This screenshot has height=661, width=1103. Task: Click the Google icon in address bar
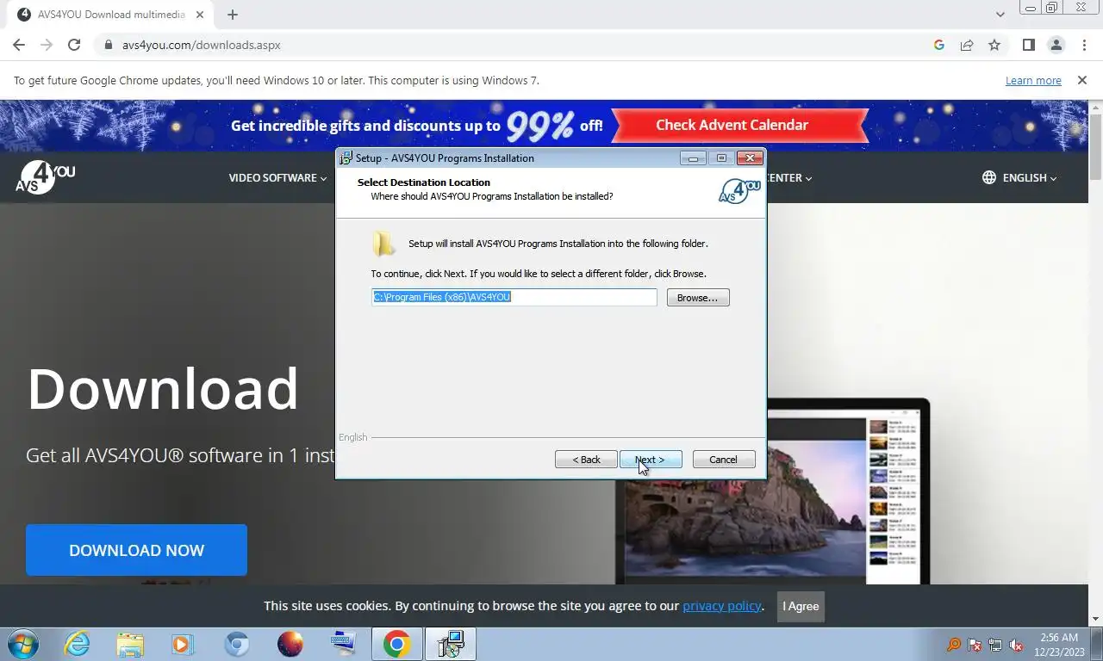click(x=939, y=45)
